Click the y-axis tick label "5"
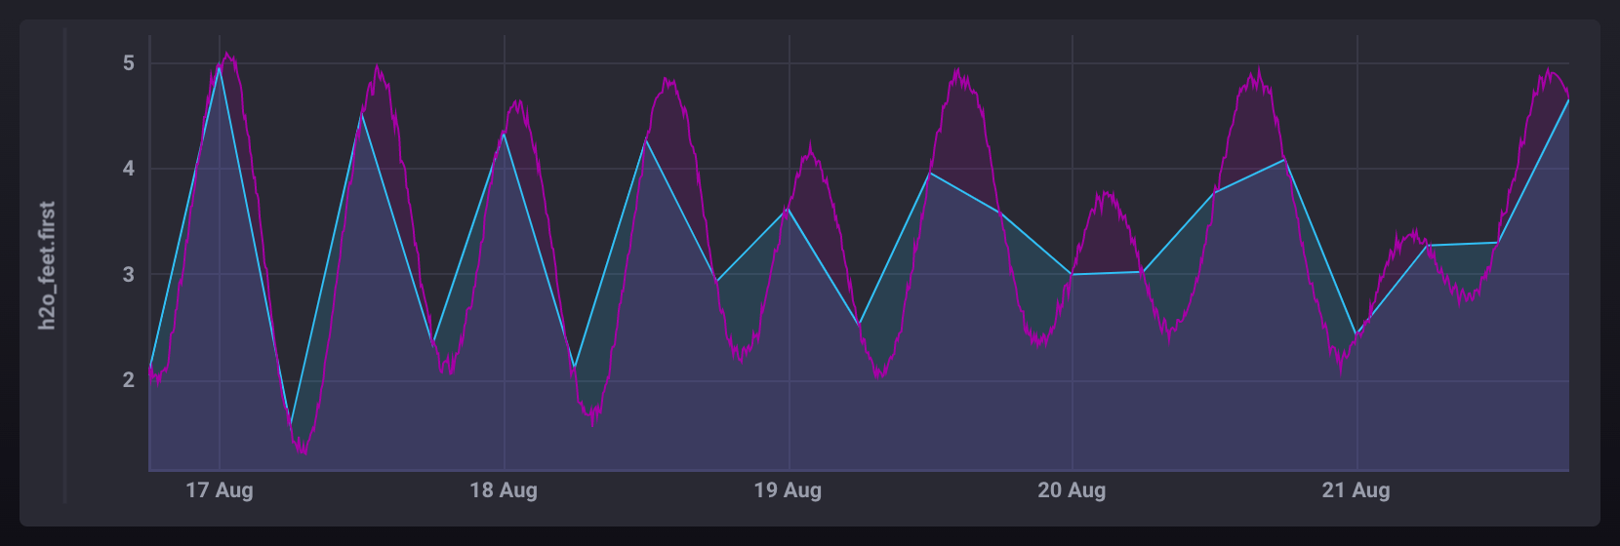Screen dimensions: 1620x546 coord(129,63)
